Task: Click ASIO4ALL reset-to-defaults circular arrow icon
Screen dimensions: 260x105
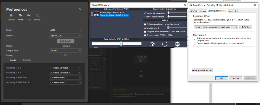Action: point(165,44)
